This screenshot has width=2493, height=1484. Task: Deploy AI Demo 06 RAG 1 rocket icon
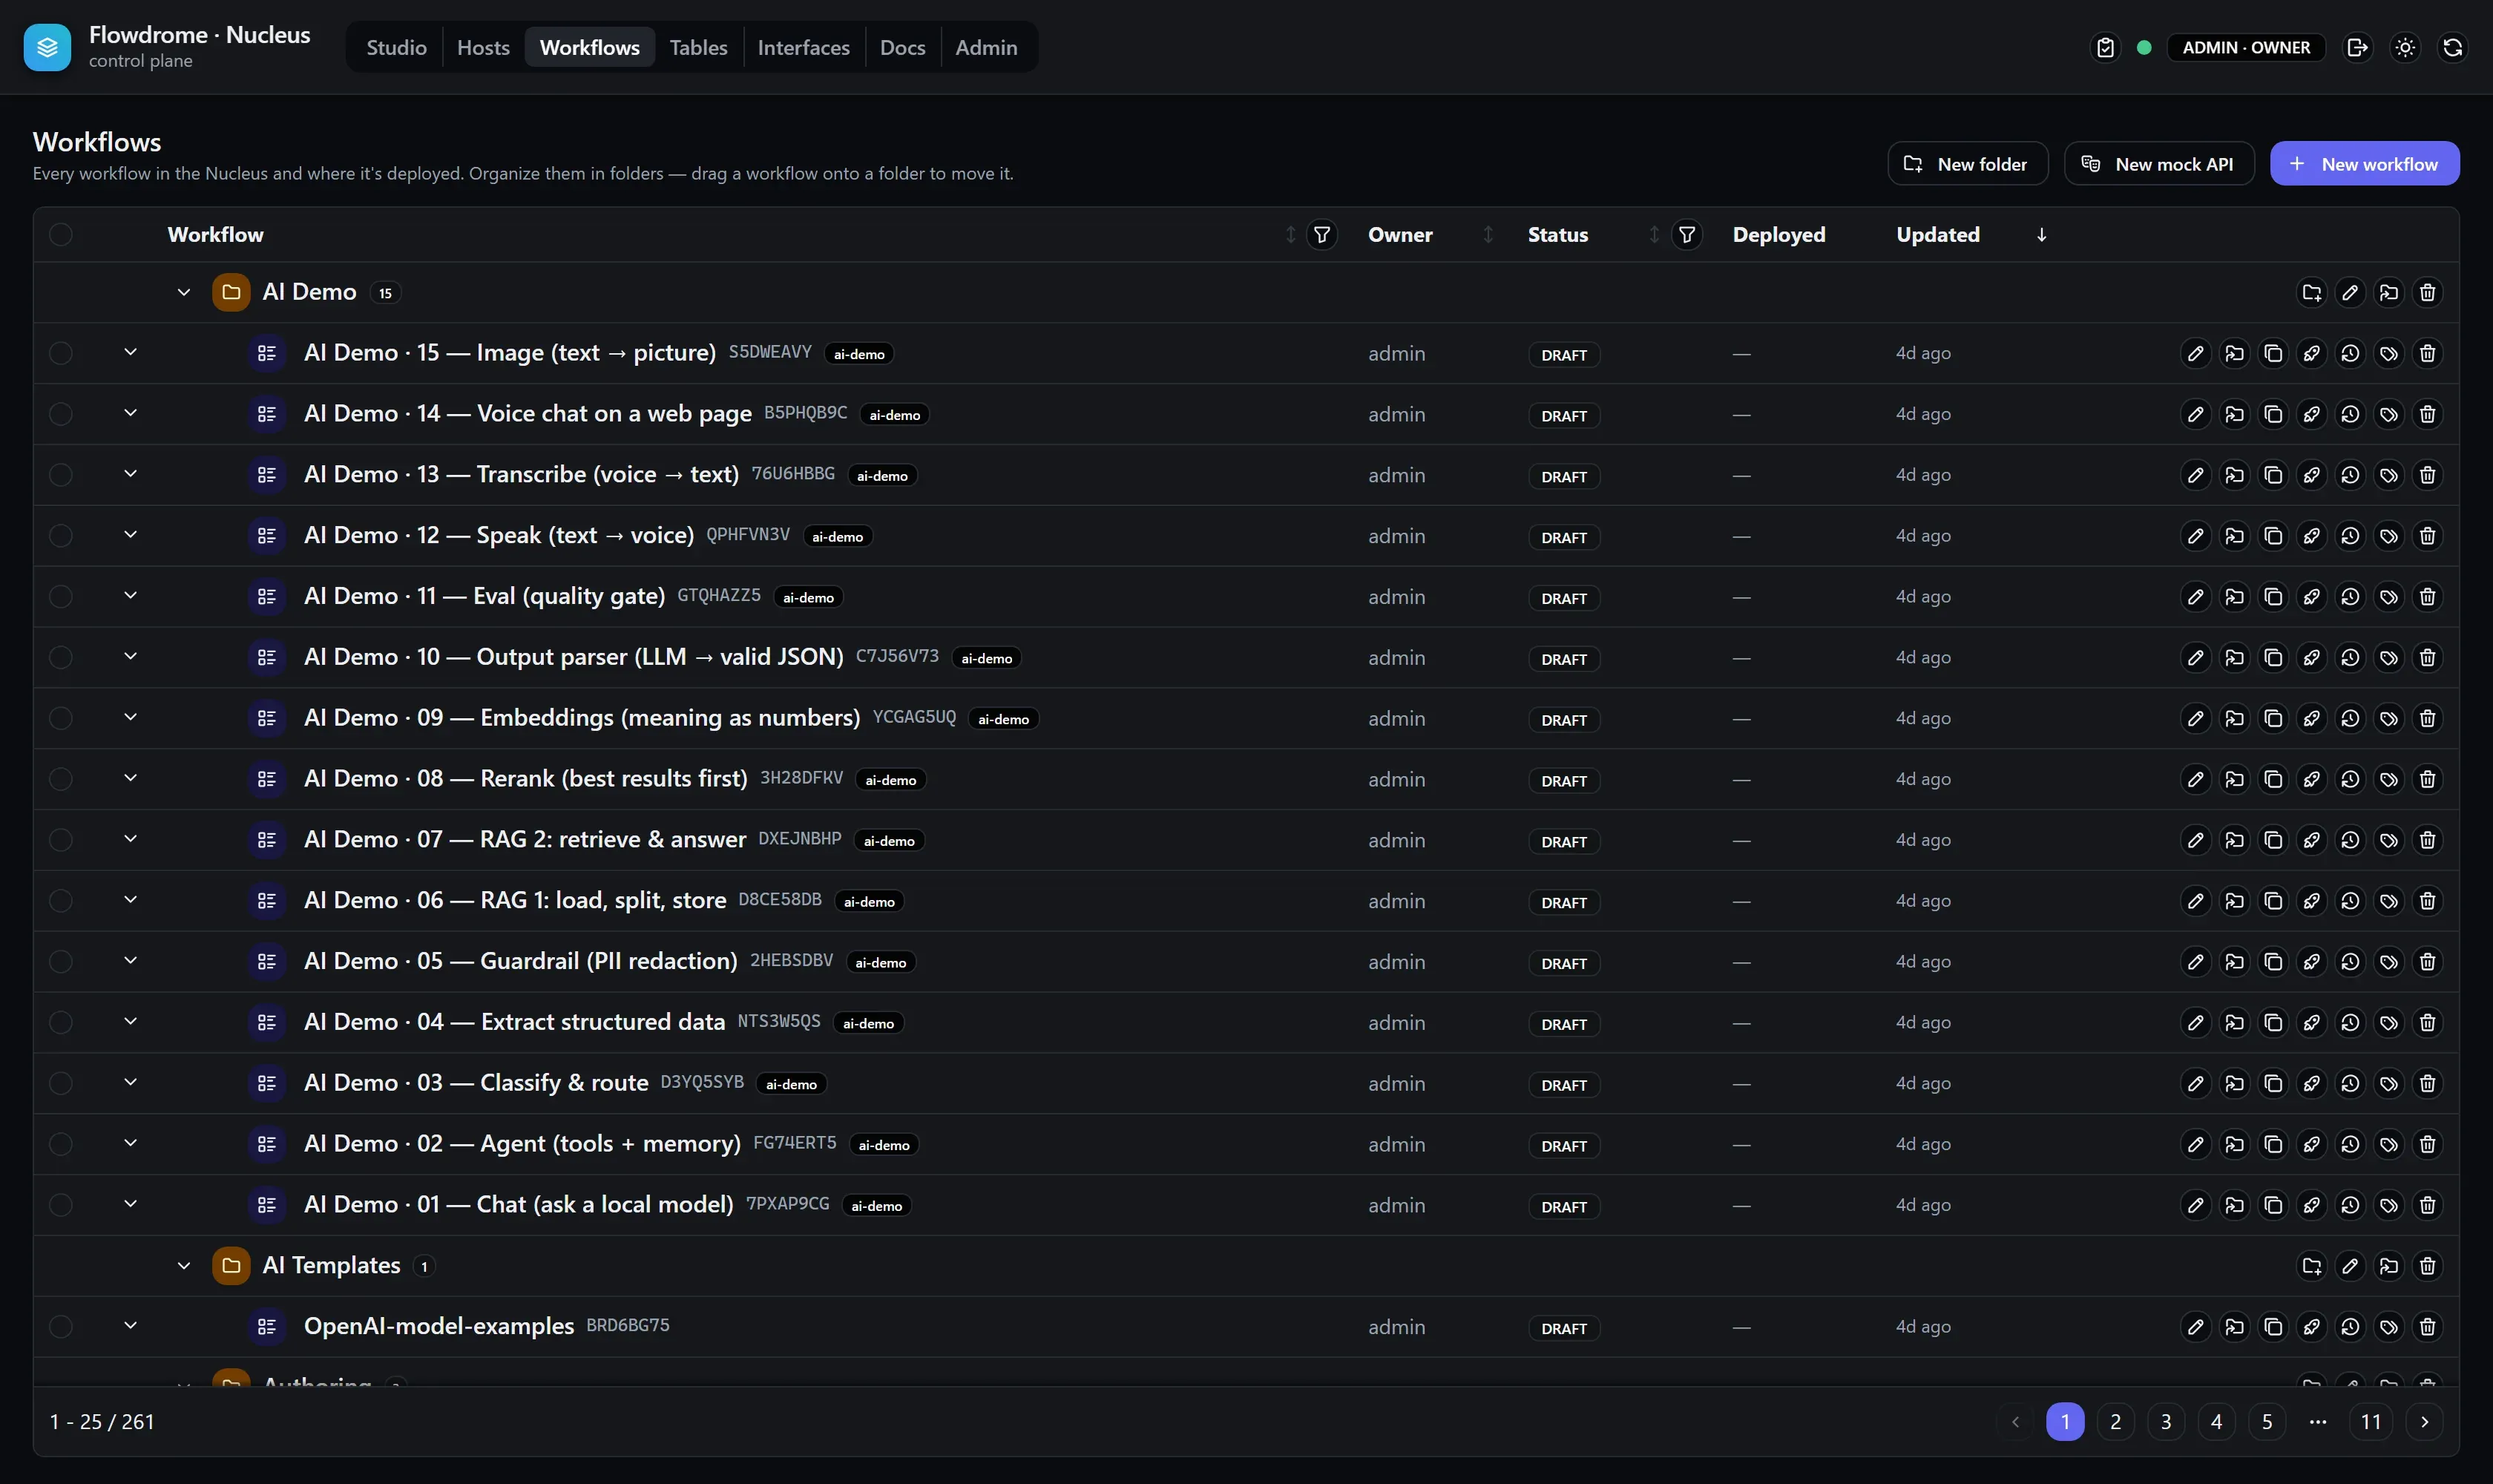coord(2311,901)
